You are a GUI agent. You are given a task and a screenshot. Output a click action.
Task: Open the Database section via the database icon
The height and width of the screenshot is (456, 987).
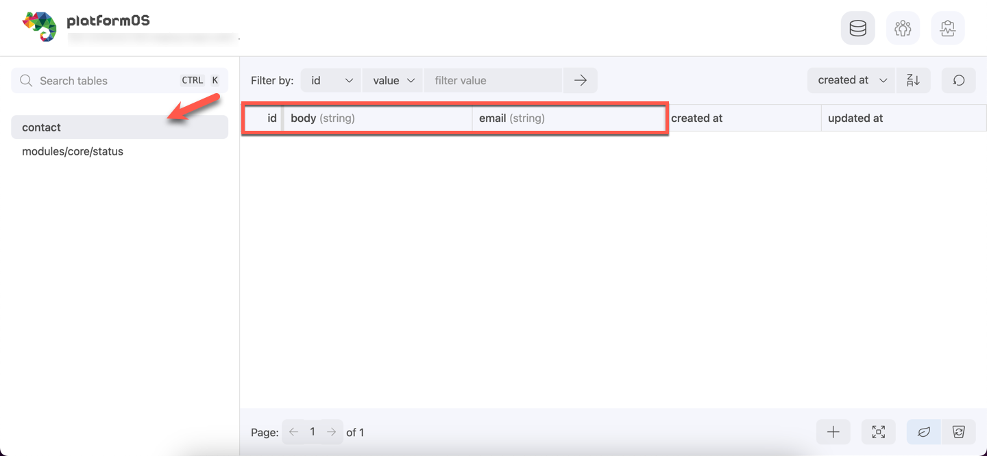pyautogui.click(x=857, y=27)
